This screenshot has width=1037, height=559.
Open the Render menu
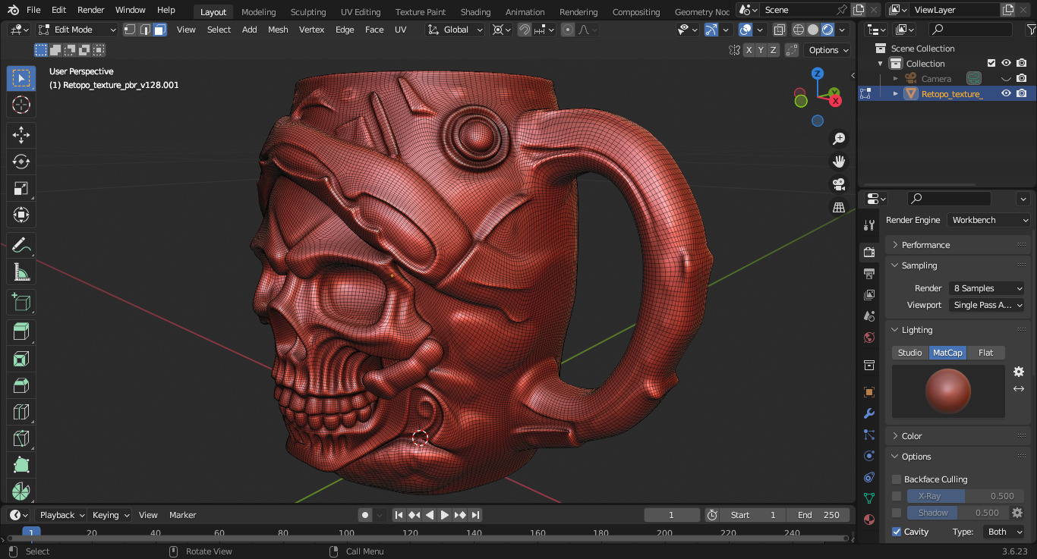coord(91,10)
